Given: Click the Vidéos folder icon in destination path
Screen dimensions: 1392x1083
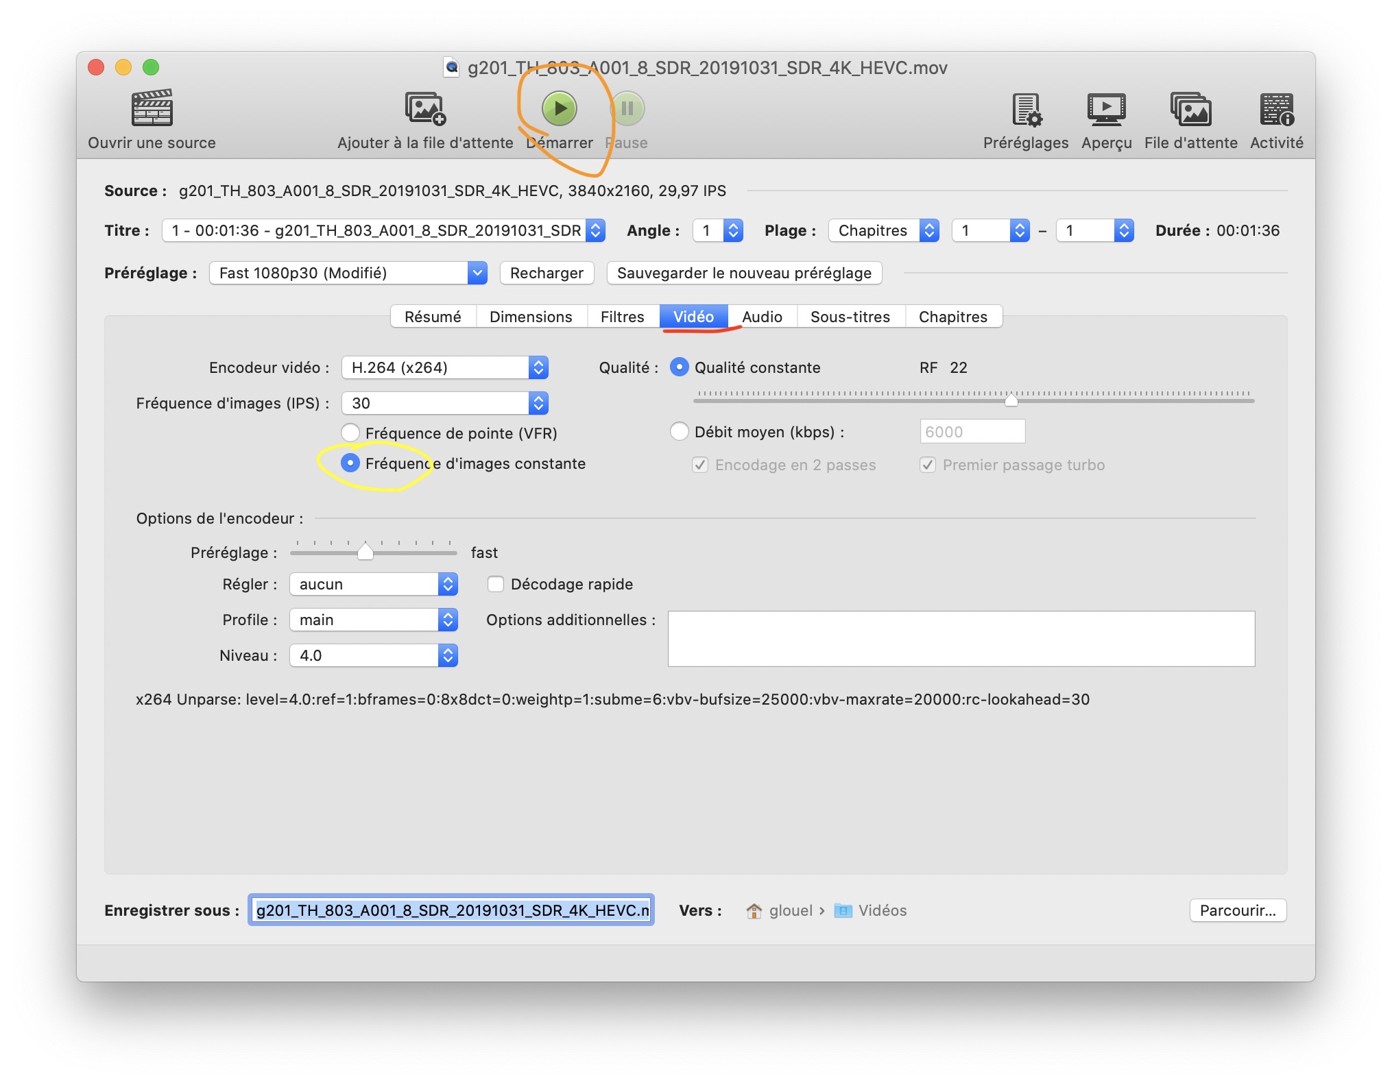Looking at the screenshot, I should 843,910.
